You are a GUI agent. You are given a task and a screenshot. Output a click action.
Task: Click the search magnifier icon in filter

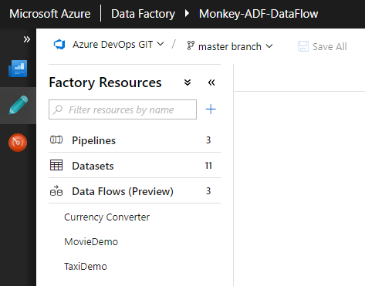(58, 109)
